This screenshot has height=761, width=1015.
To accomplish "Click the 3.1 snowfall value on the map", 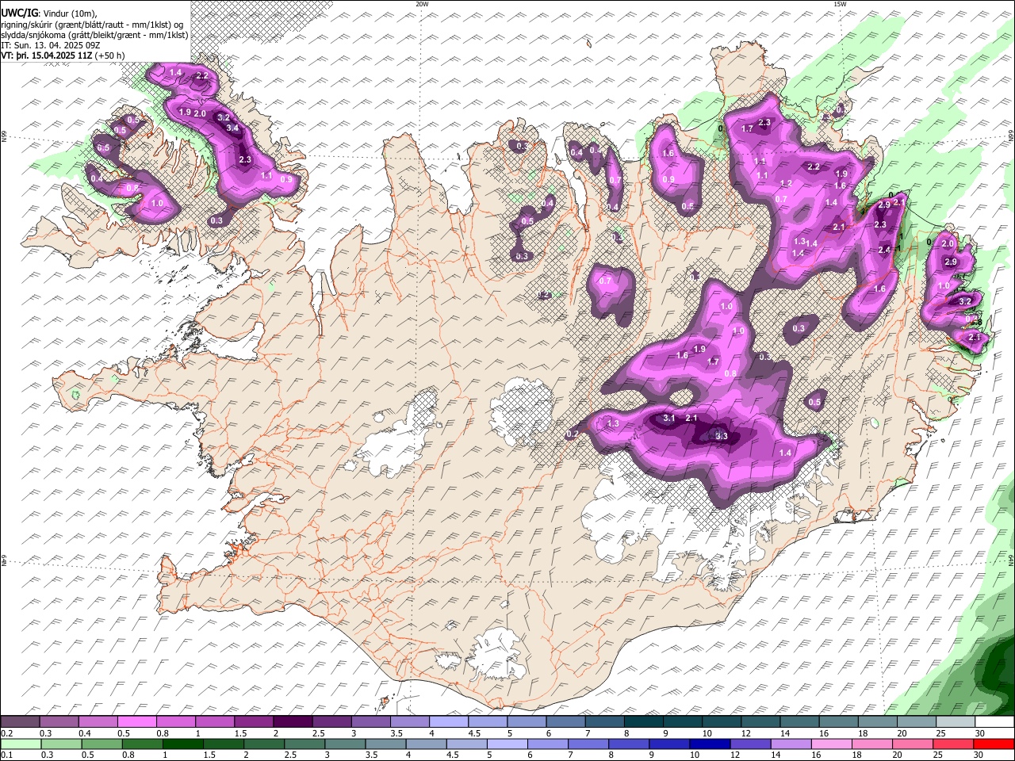I will tap(668, 418).
